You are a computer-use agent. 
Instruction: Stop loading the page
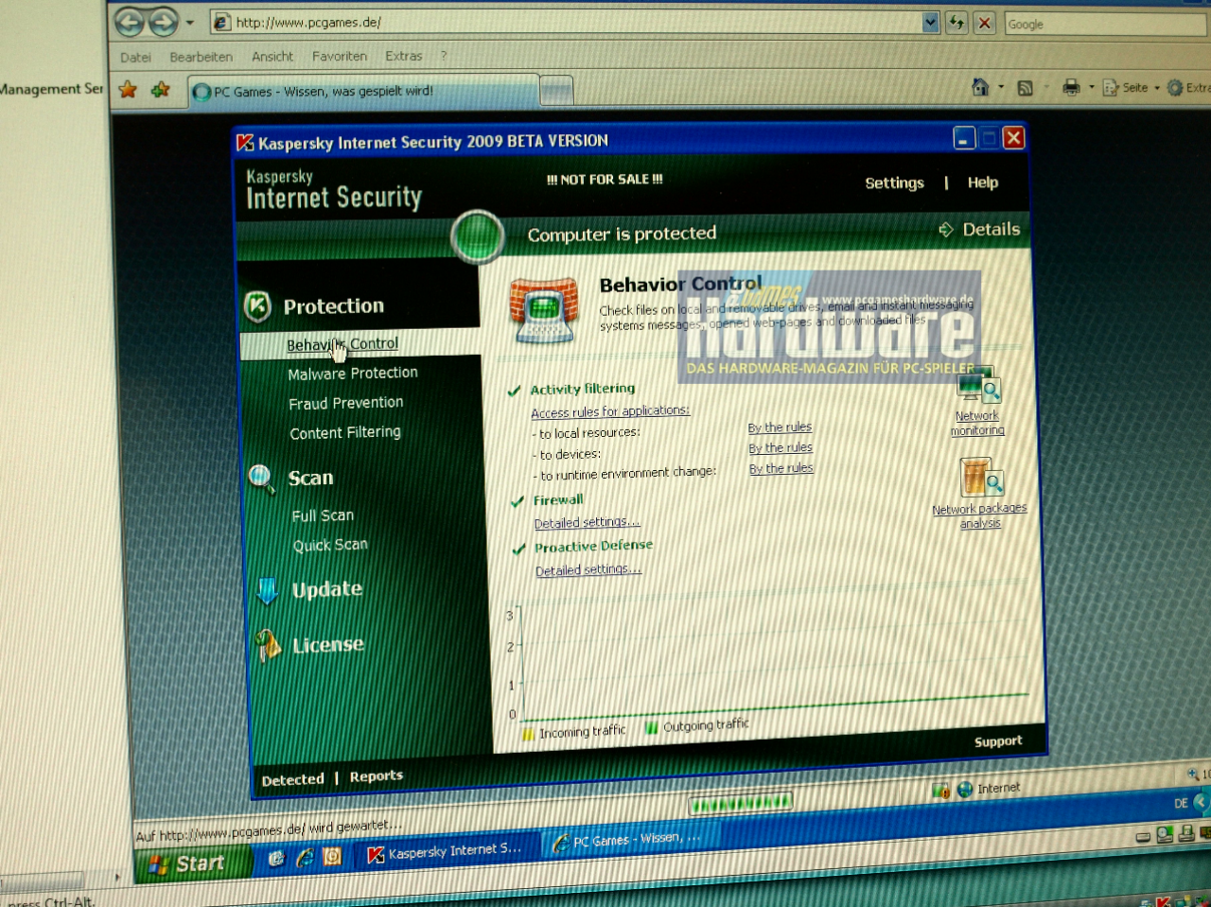pos(985,23)
